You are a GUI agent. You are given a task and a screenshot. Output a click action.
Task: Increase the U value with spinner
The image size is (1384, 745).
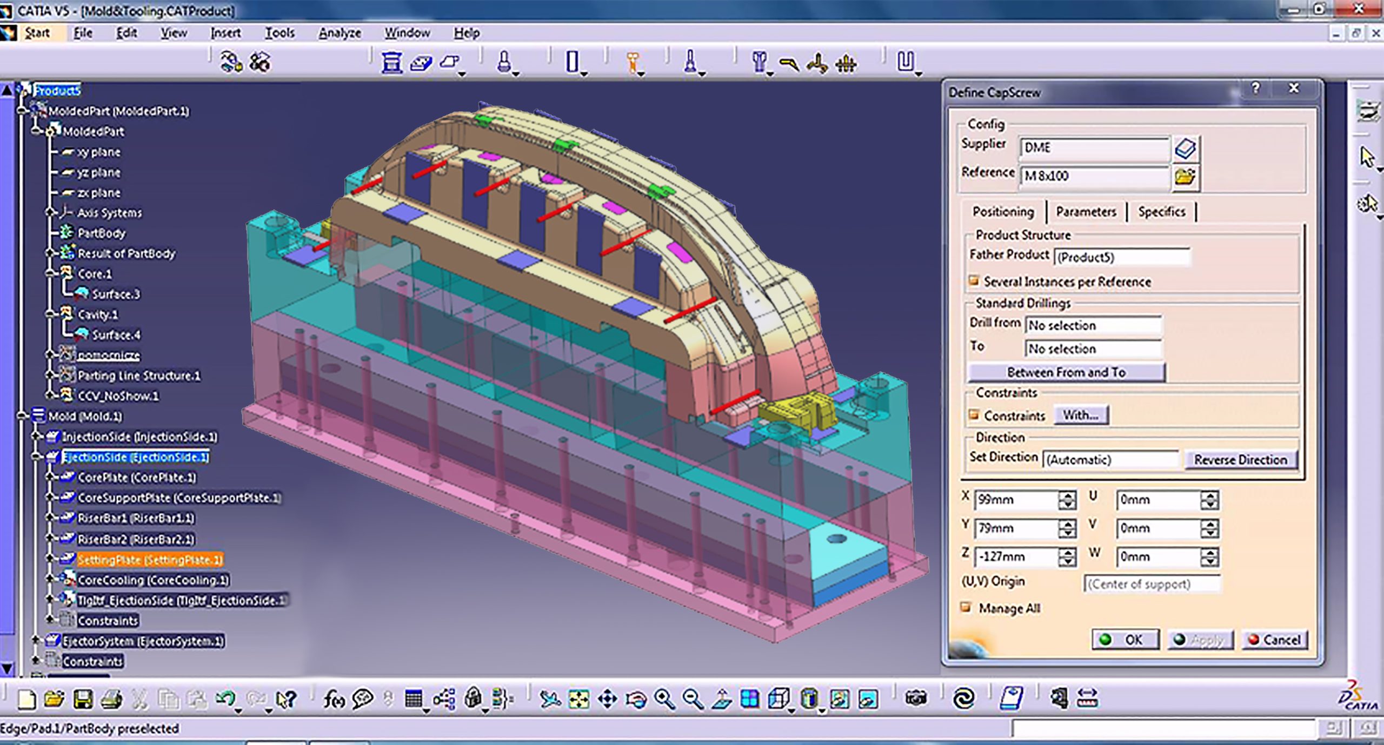[x=1209, y=495]
